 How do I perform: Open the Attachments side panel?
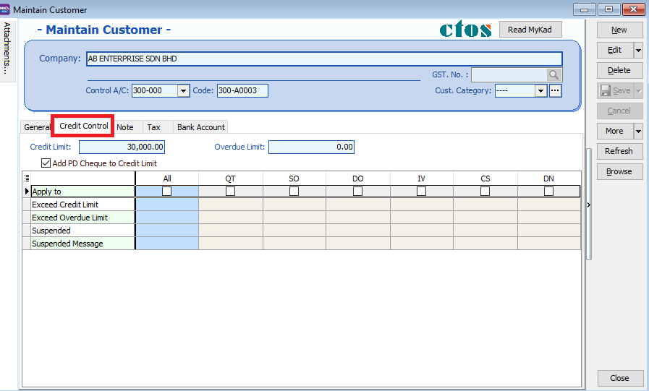tap(8, 48)
